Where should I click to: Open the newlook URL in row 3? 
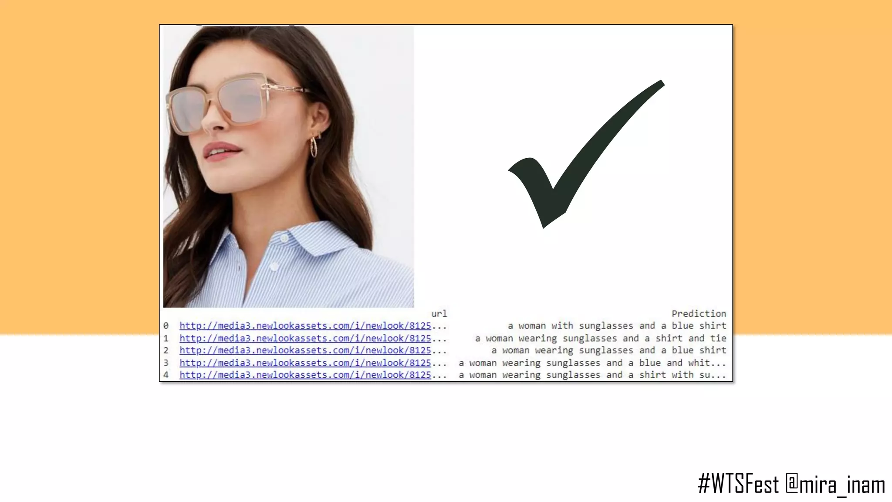point(305,363)
